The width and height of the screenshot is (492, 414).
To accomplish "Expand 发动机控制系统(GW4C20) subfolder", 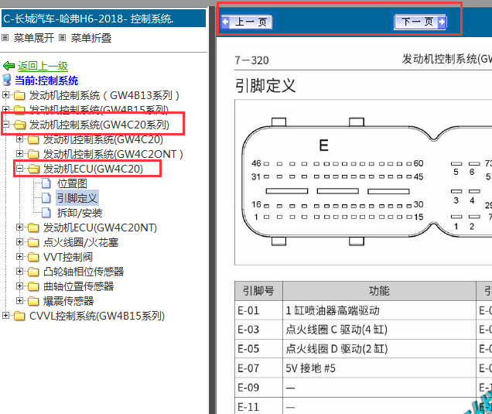I will 19,139.
